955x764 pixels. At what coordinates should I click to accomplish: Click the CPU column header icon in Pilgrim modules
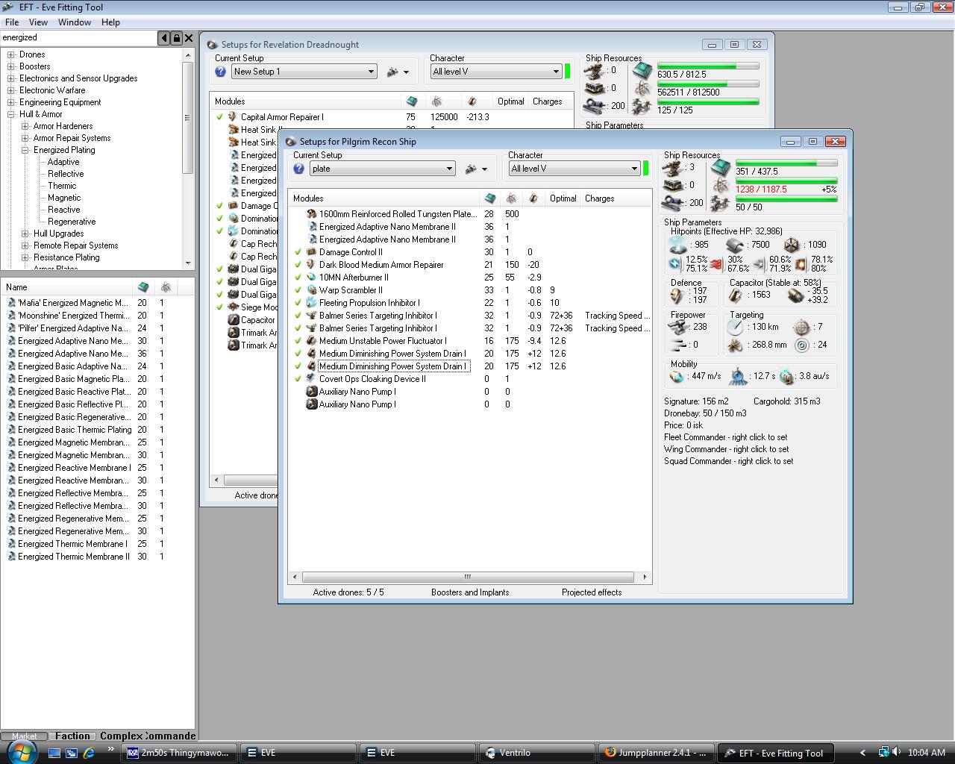(x=489, y=198)
